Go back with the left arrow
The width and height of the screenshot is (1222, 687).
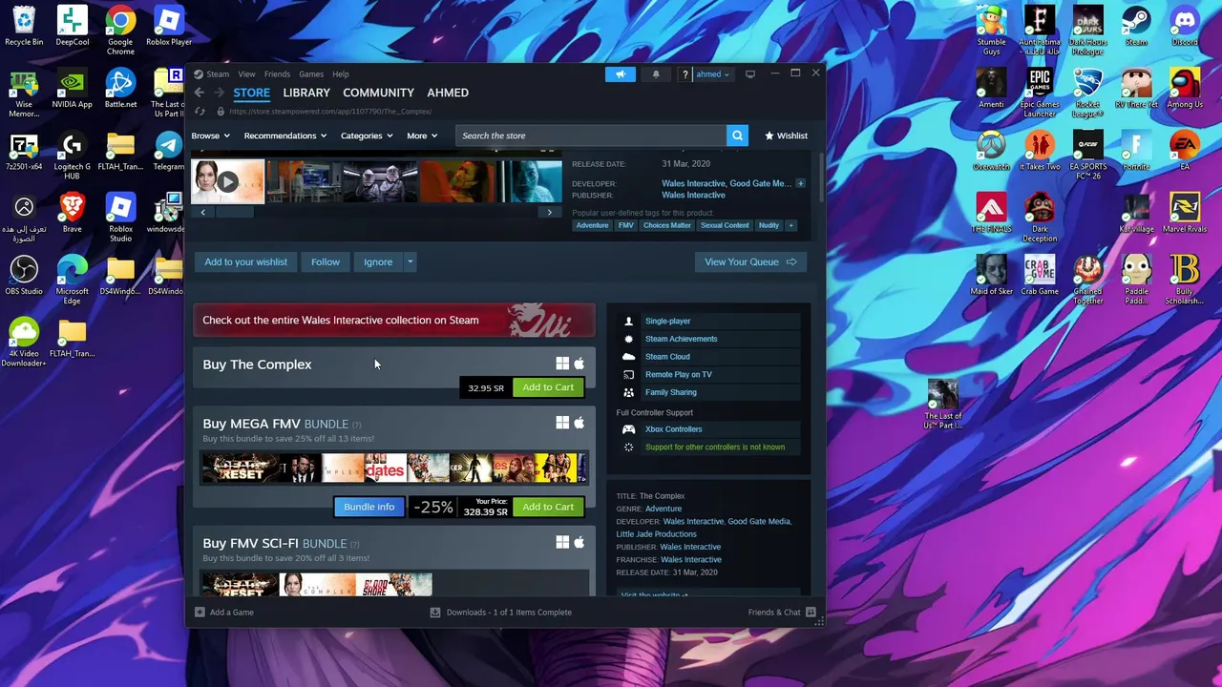(x=199, y=93)
